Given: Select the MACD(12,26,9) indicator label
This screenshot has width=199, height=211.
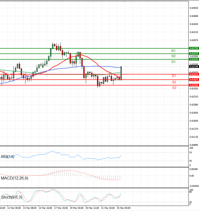Looking at the screenshot, I should point(15,178).
